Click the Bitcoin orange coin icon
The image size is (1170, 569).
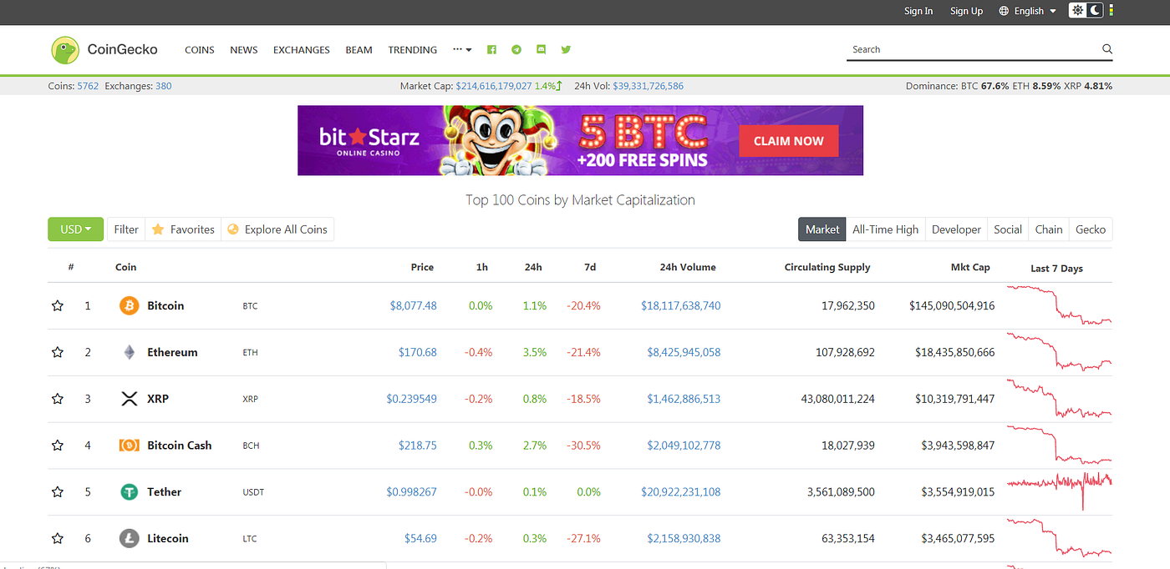coord(129,305)
